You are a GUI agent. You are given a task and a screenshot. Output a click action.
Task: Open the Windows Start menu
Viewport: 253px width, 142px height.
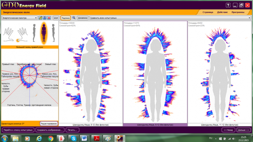pyautogui.click(x=4, y=138)
